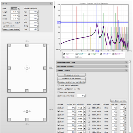
Task: Edit the Ceiling absorption field
Action: tap(33, 26)
